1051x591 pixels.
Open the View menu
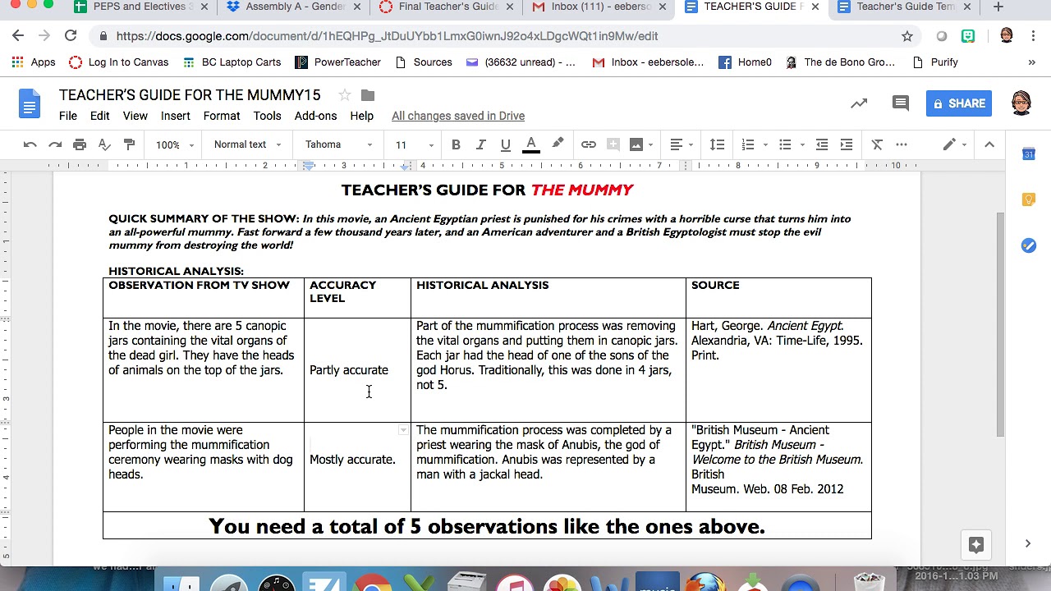point(135,116)
